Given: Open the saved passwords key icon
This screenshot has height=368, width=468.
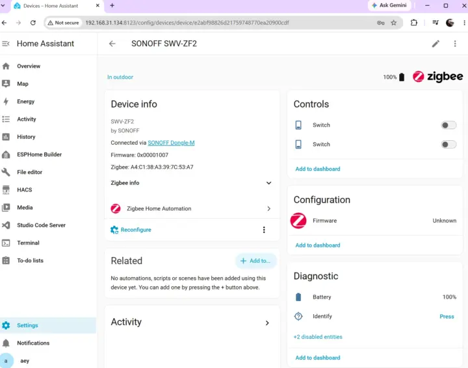Looking at the screenshot, I should point(380,23).
